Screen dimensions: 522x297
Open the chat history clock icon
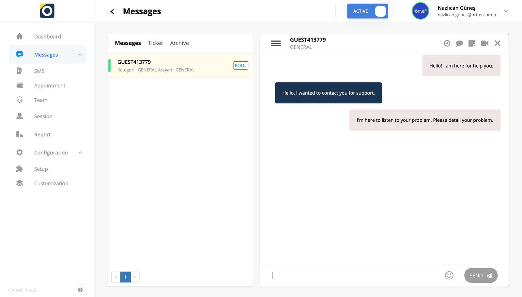pos(447,43)
